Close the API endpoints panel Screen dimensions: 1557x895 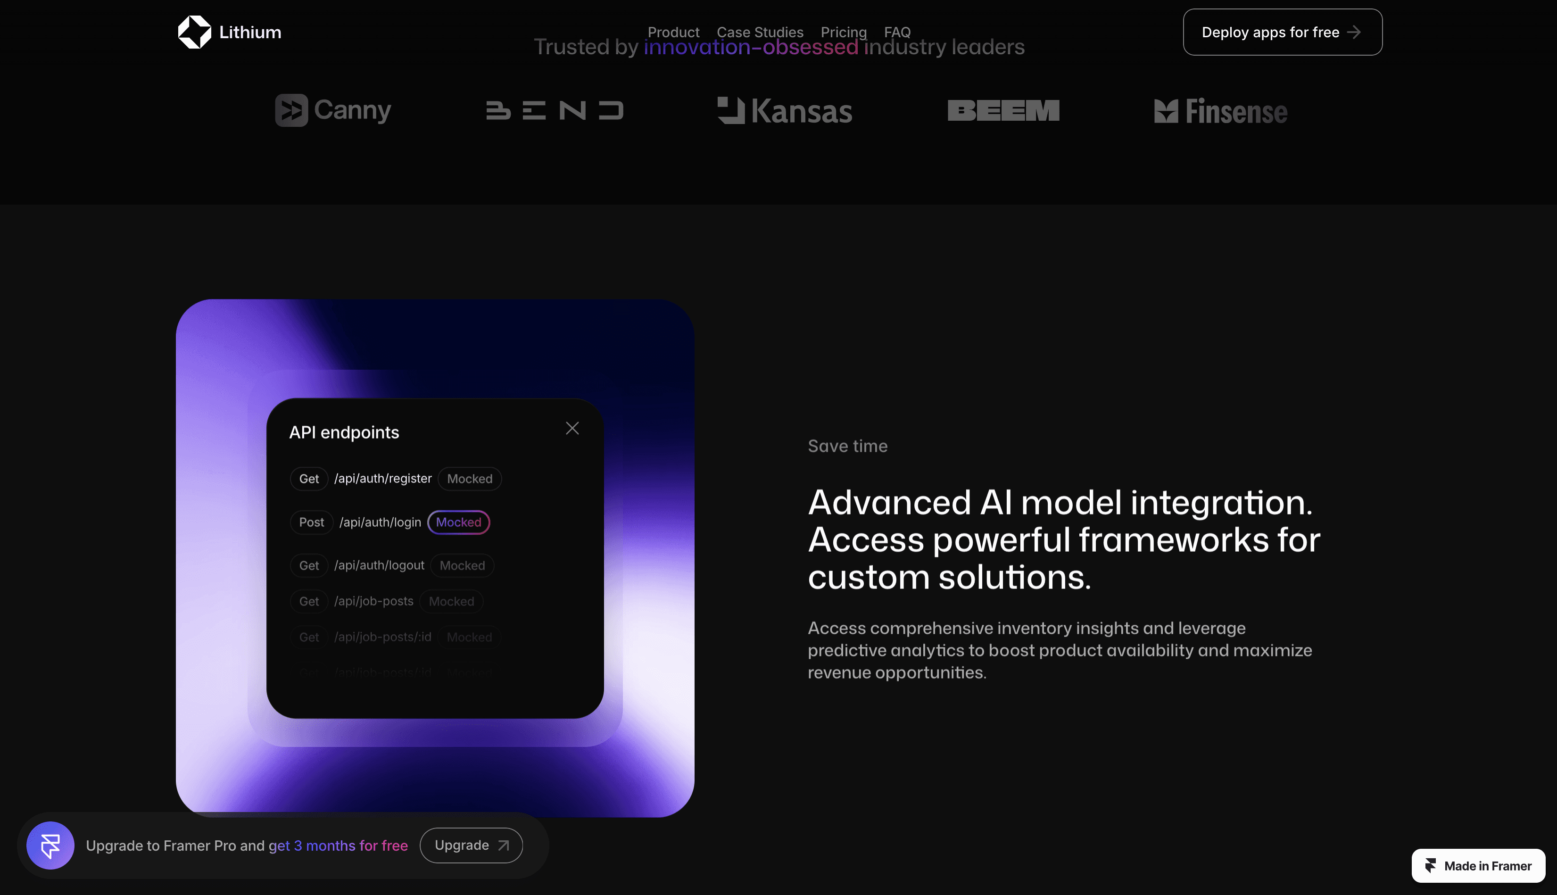click(571, 429)
